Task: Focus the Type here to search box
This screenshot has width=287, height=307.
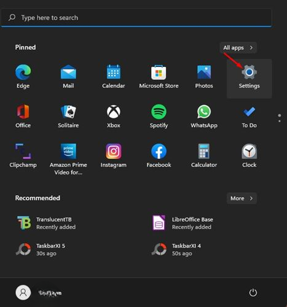Action: [x=136, y=18]
